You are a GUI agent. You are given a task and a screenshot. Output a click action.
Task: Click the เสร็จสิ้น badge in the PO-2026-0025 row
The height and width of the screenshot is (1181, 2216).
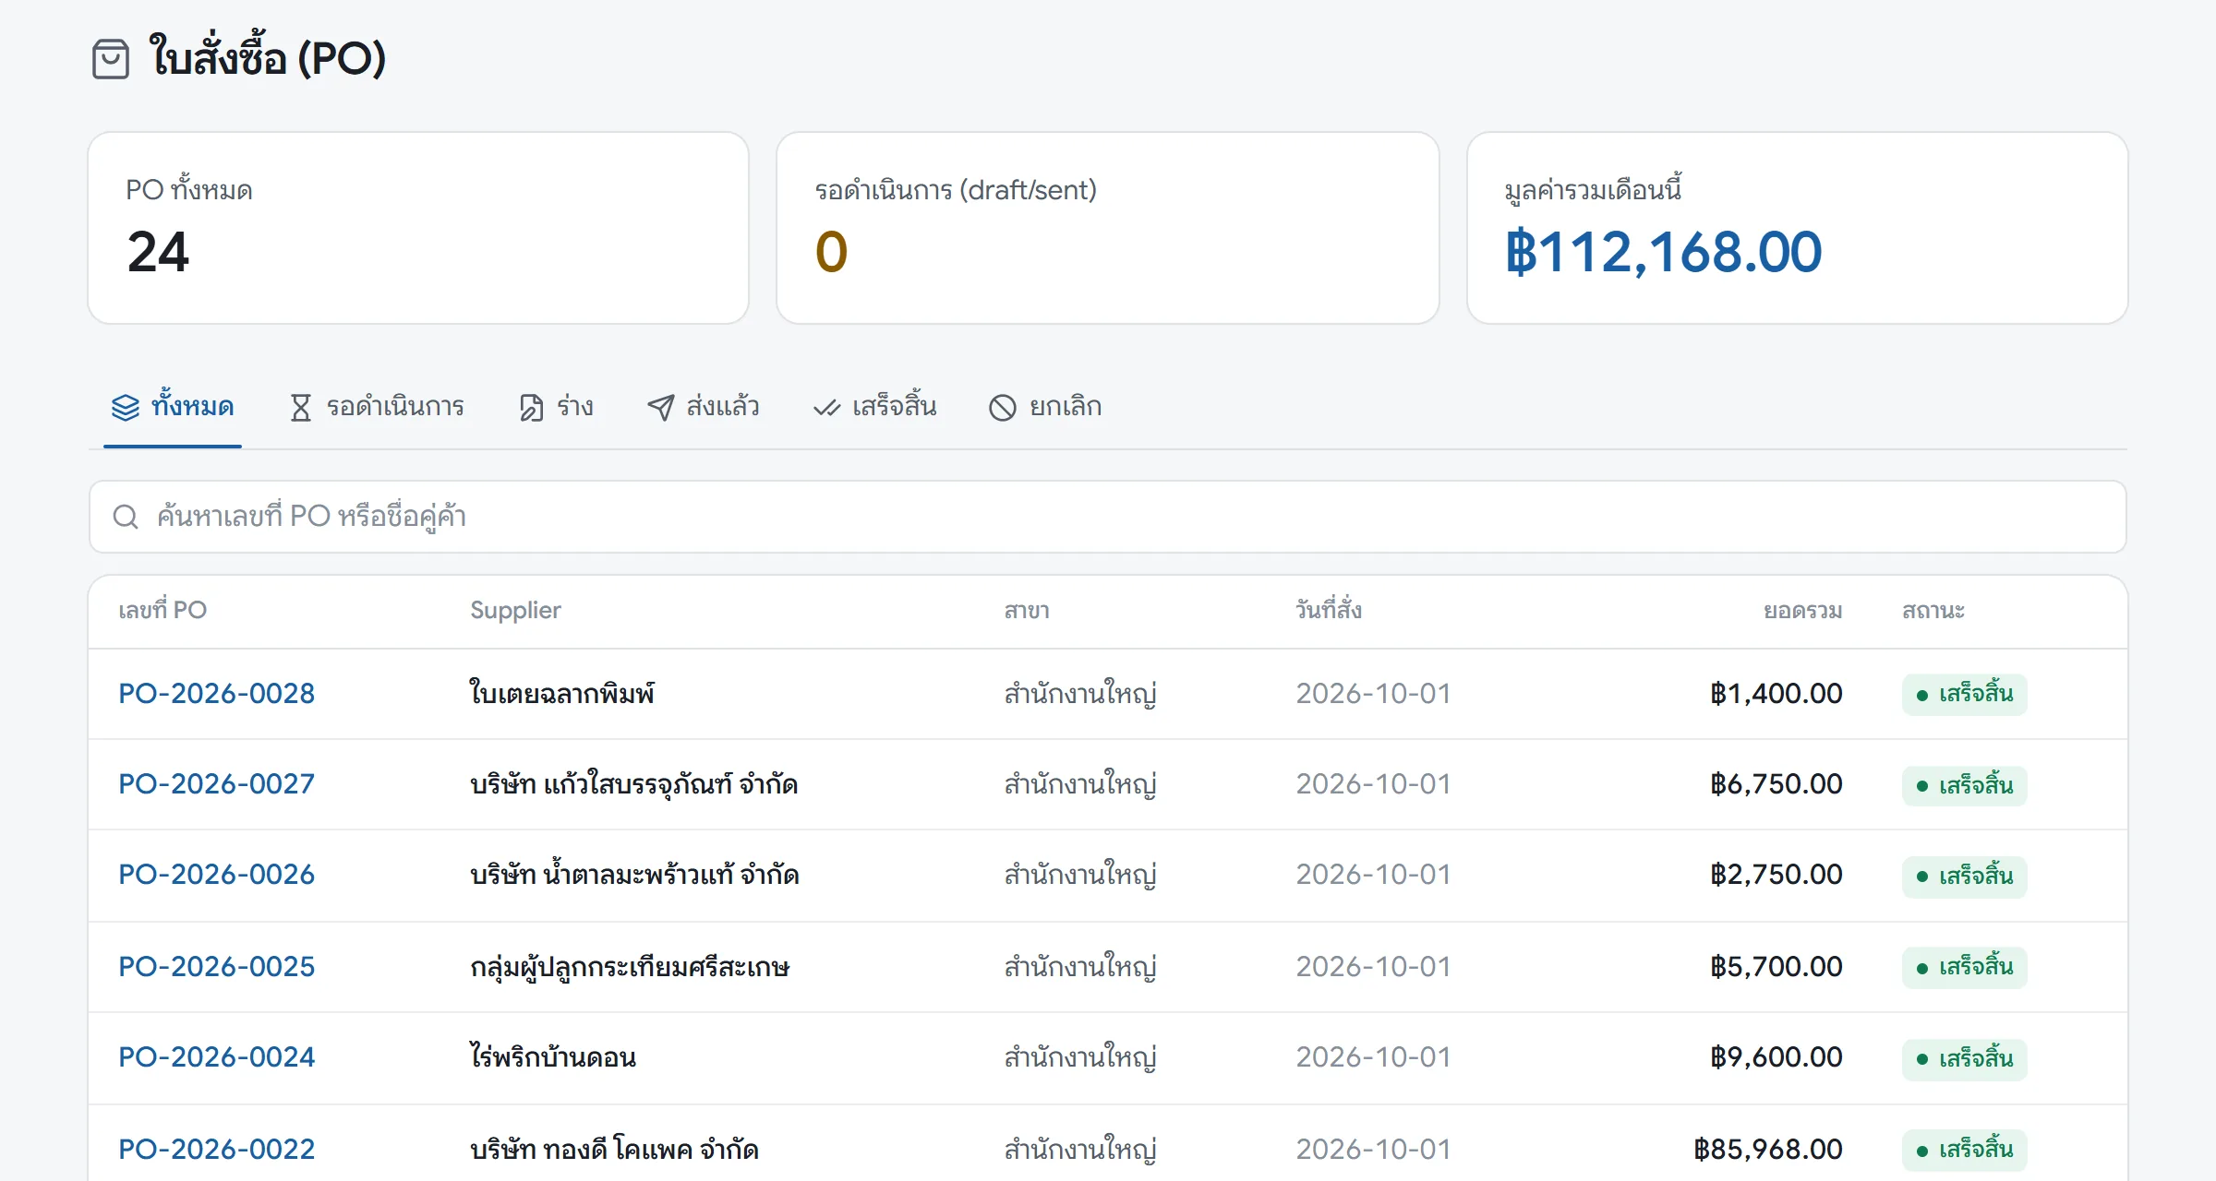(x=1965, y=968)
